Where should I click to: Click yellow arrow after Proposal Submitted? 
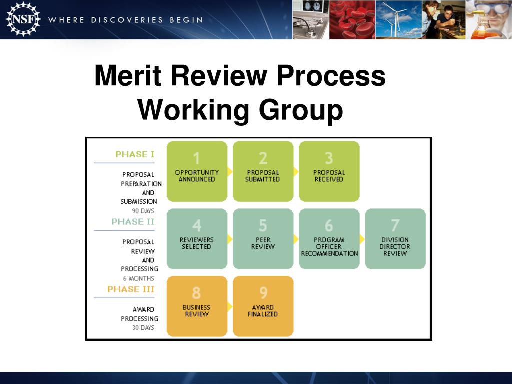(296, 172)
